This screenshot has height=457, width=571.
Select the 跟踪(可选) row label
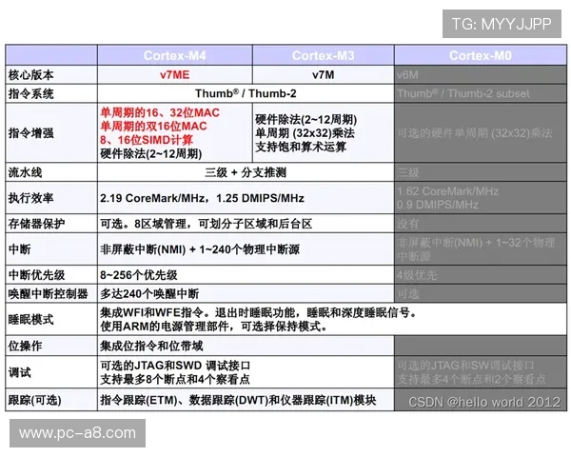(34, 400)
